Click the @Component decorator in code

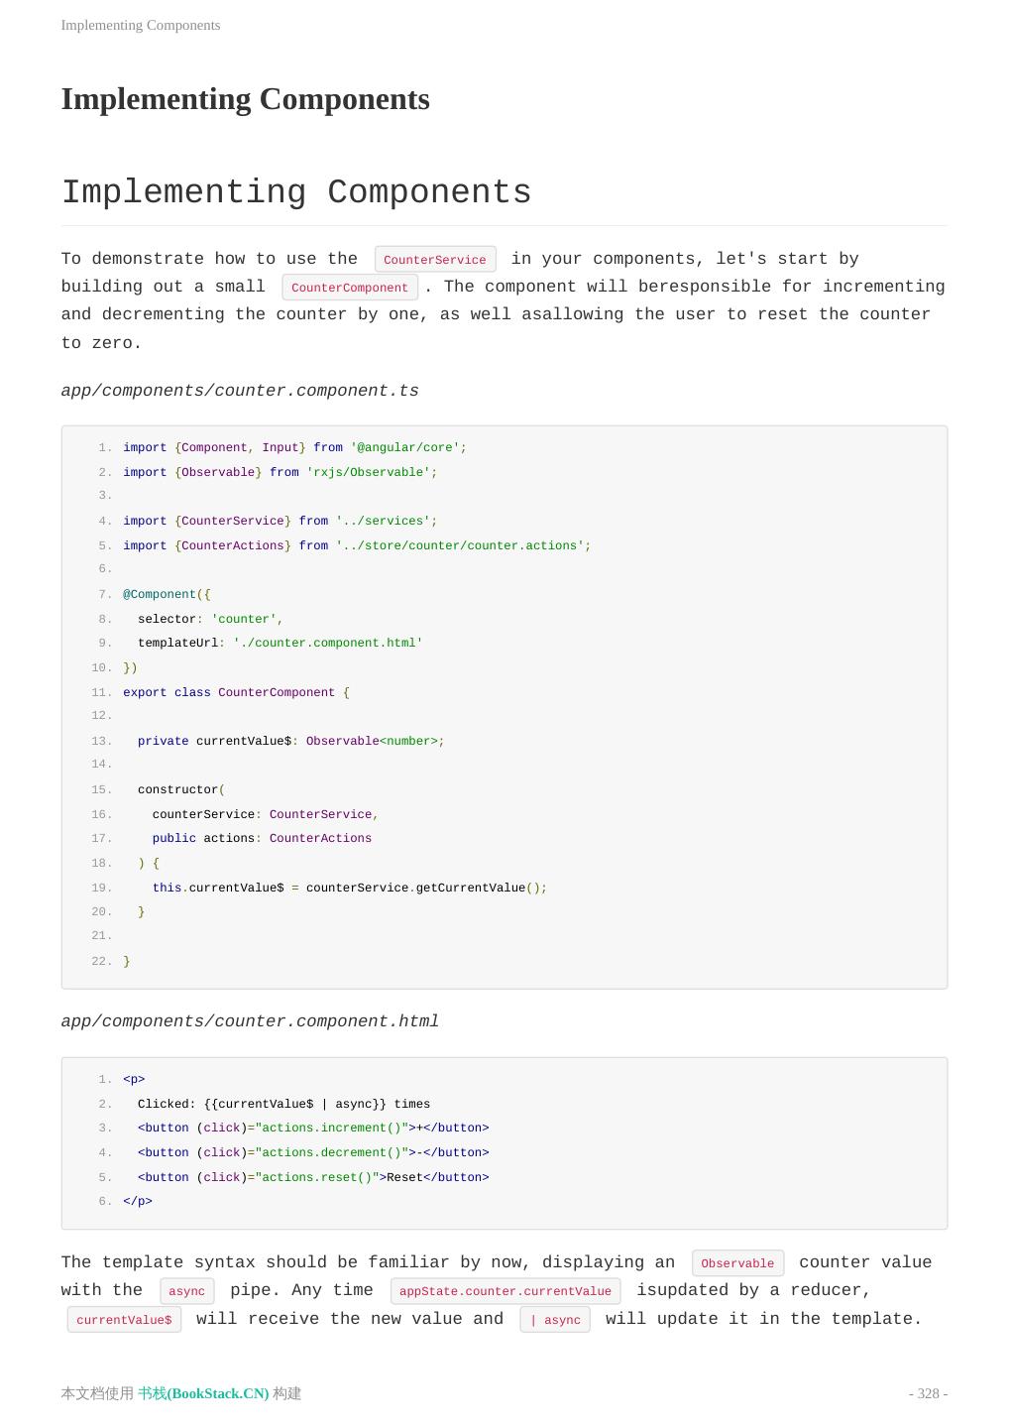[160, 595]
